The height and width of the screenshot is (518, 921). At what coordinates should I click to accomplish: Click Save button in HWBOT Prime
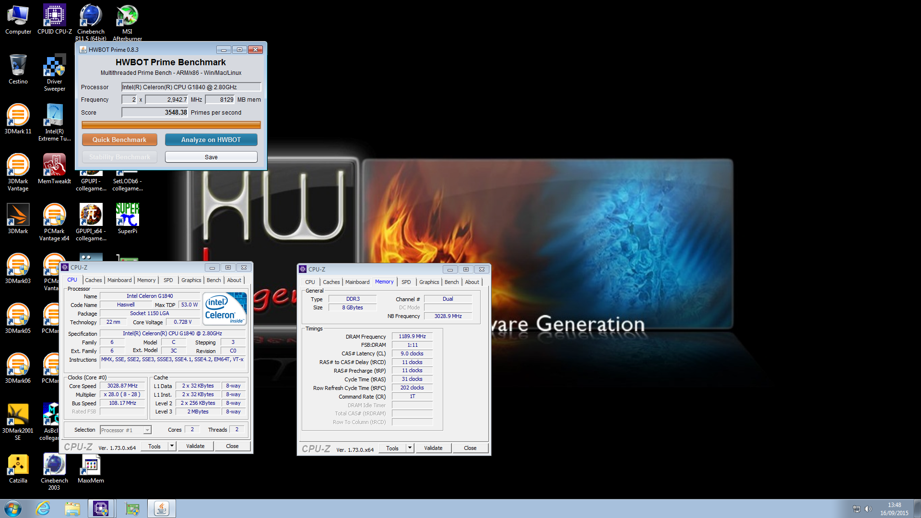click(x=211, y=157)
